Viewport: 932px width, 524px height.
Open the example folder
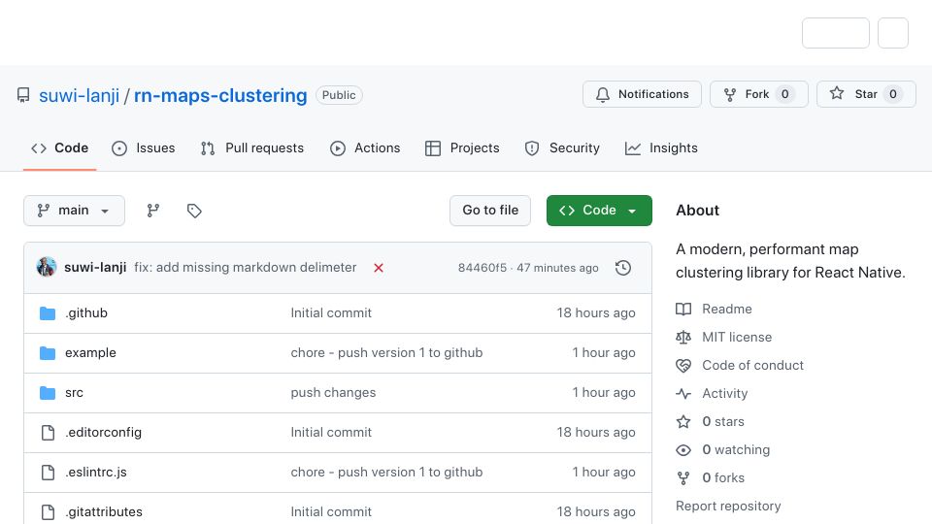(90, 353)
